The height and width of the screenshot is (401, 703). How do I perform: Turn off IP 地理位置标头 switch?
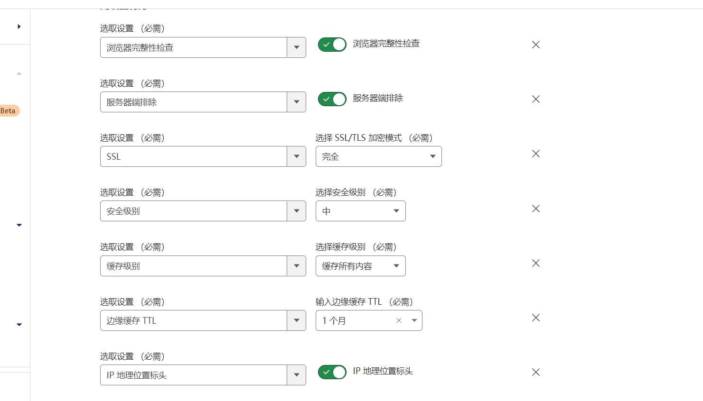pyautogui.click(x=332, y=372)
